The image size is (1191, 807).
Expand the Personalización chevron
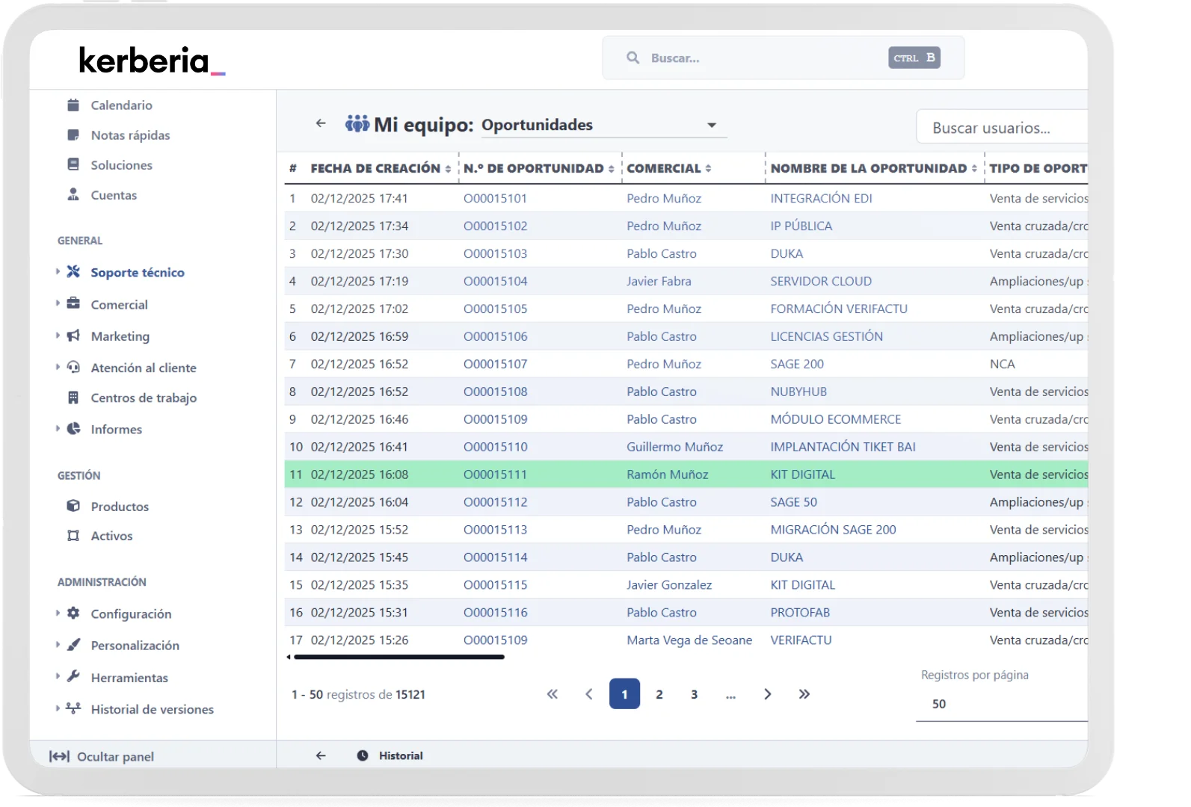point(58,644)
